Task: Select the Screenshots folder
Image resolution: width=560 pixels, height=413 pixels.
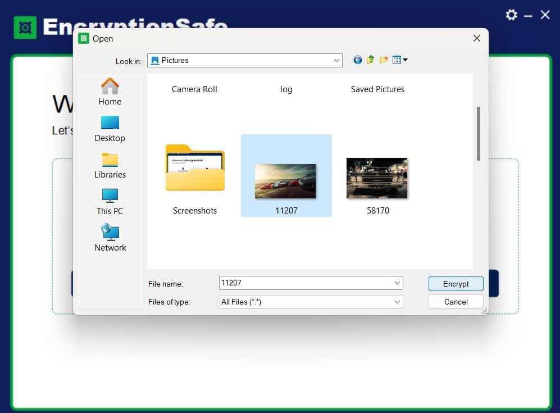Action: click(195, 179)
